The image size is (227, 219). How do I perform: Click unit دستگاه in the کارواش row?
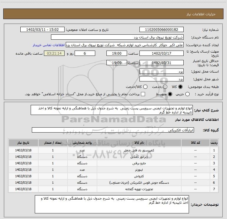tap(82, 176)
